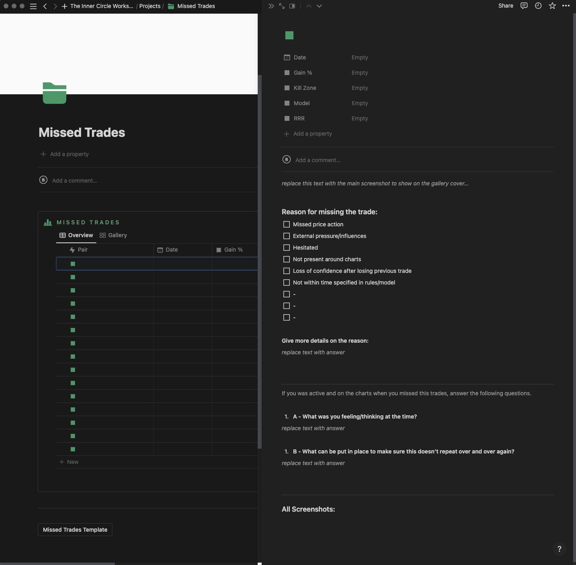Check the Hesitated checkbox
Screen dimensions: 576x565
[x=287, y=248]
